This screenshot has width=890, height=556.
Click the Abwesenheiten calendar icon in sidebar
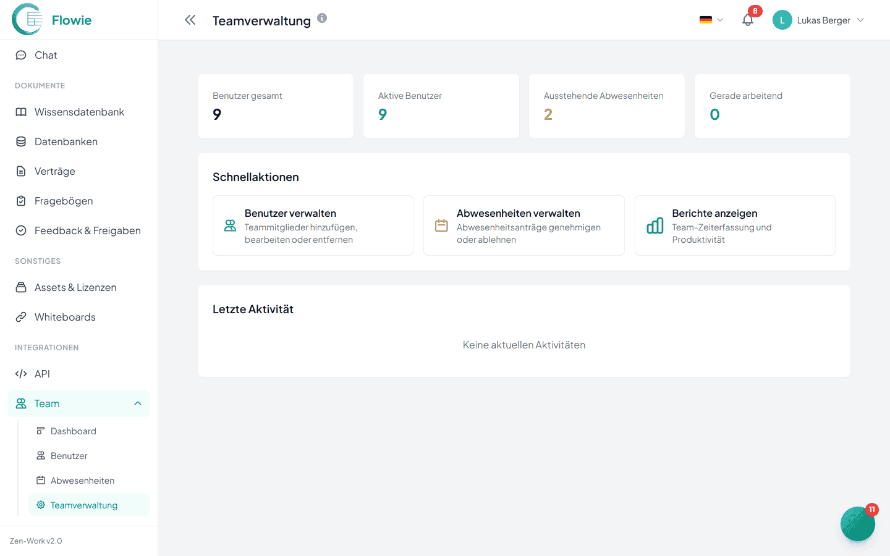41,480
